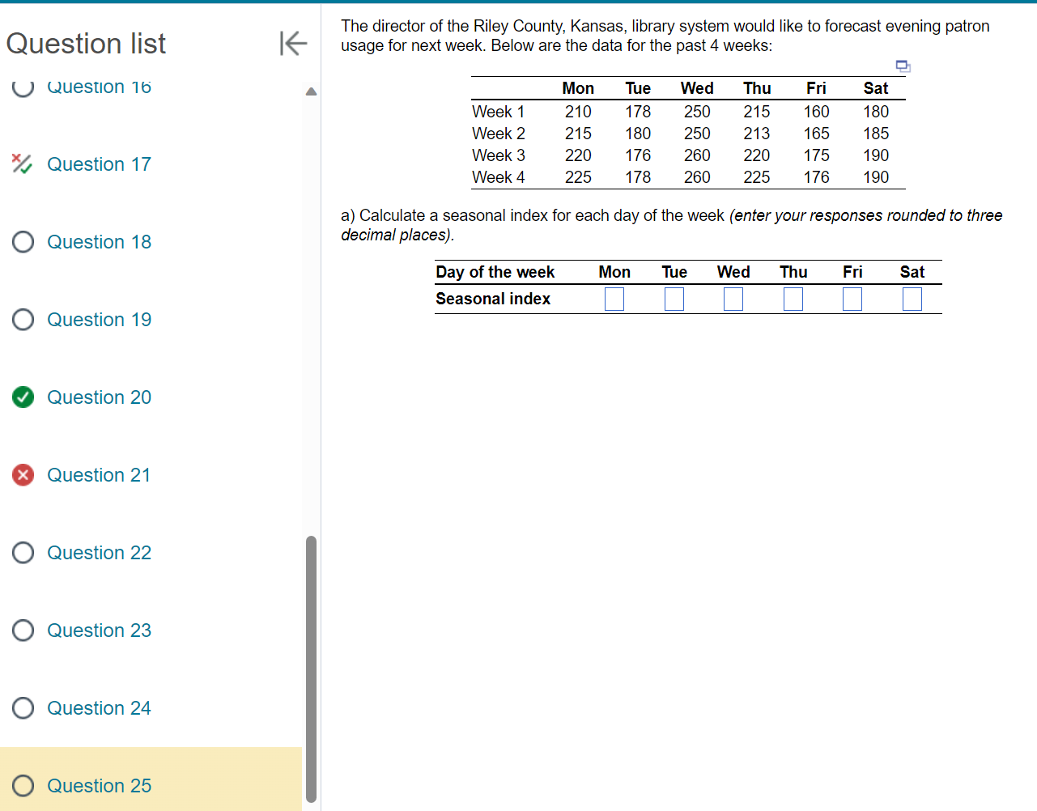The height and width of the screenshot is (811, 1037).
Task: Select the Thu seasonal index input box
Action: [793, 299]
